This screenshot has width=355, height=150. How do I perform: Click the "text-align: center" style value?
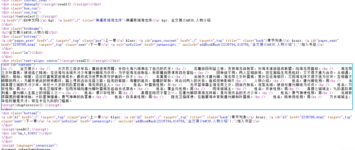[x=41, y=61]
